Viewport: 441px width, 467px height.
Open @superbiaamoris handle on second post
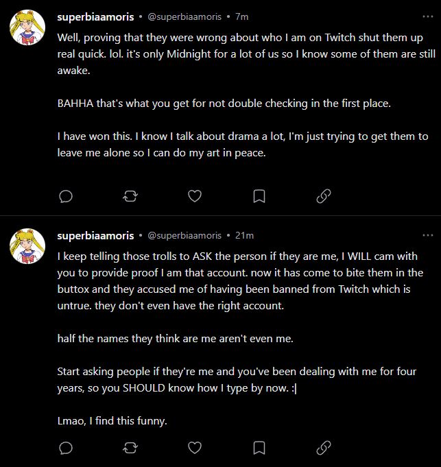coord(184,236)
